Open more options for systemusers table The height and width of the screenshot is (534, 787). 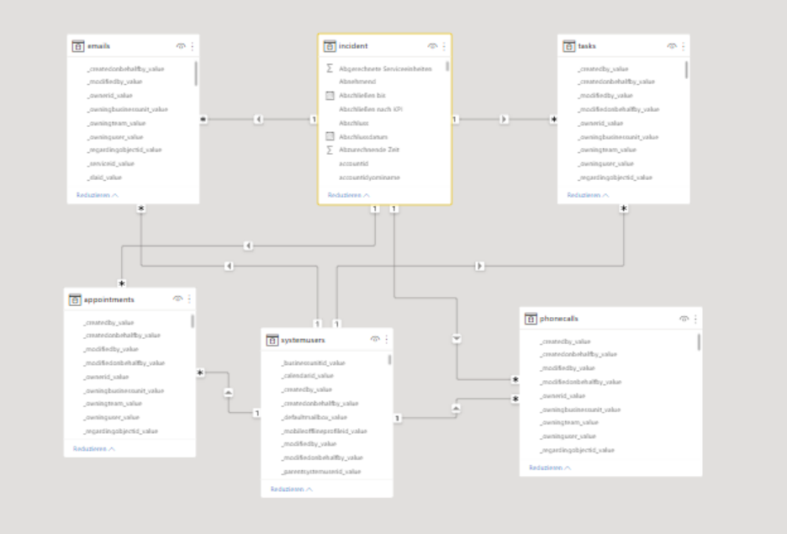click(387, 340)
